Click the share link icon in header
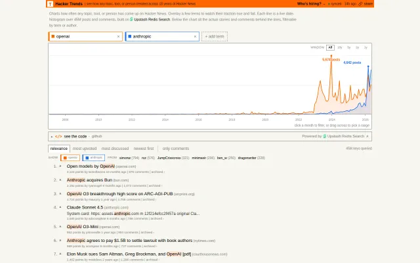The height and width of the screenshot is (263, 420). [360, 4]
